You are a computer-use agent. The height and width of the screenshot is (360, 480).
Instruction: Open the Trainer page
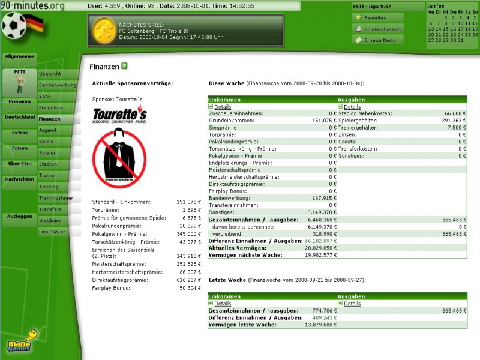(58, 175)
